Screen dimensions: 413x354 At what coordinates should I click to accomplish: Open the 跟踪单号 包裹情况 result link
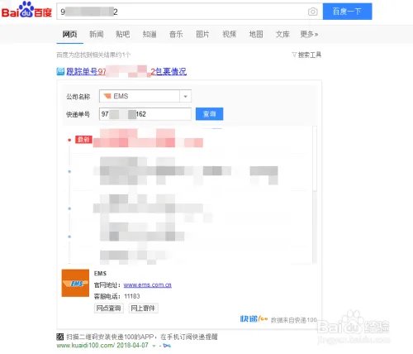pyautogui.click(x=126, y=72)
